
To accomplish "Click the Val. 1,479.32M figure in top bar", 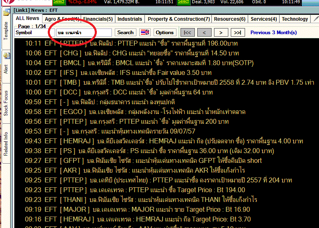I will click(121, 2).
